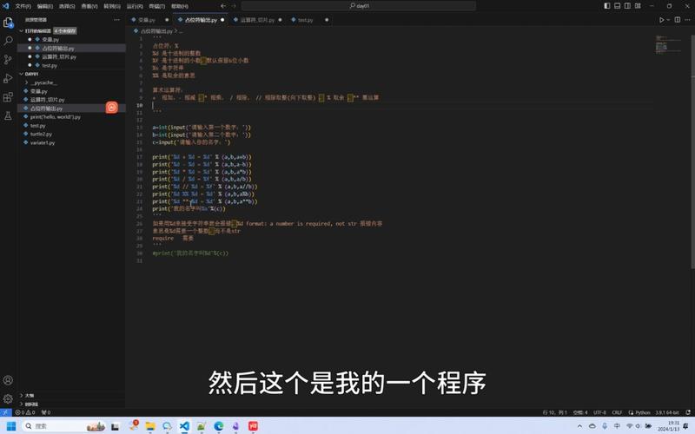Open the Accounts menu icon
Screen dimensions: 695x434
tap(8, 380)
